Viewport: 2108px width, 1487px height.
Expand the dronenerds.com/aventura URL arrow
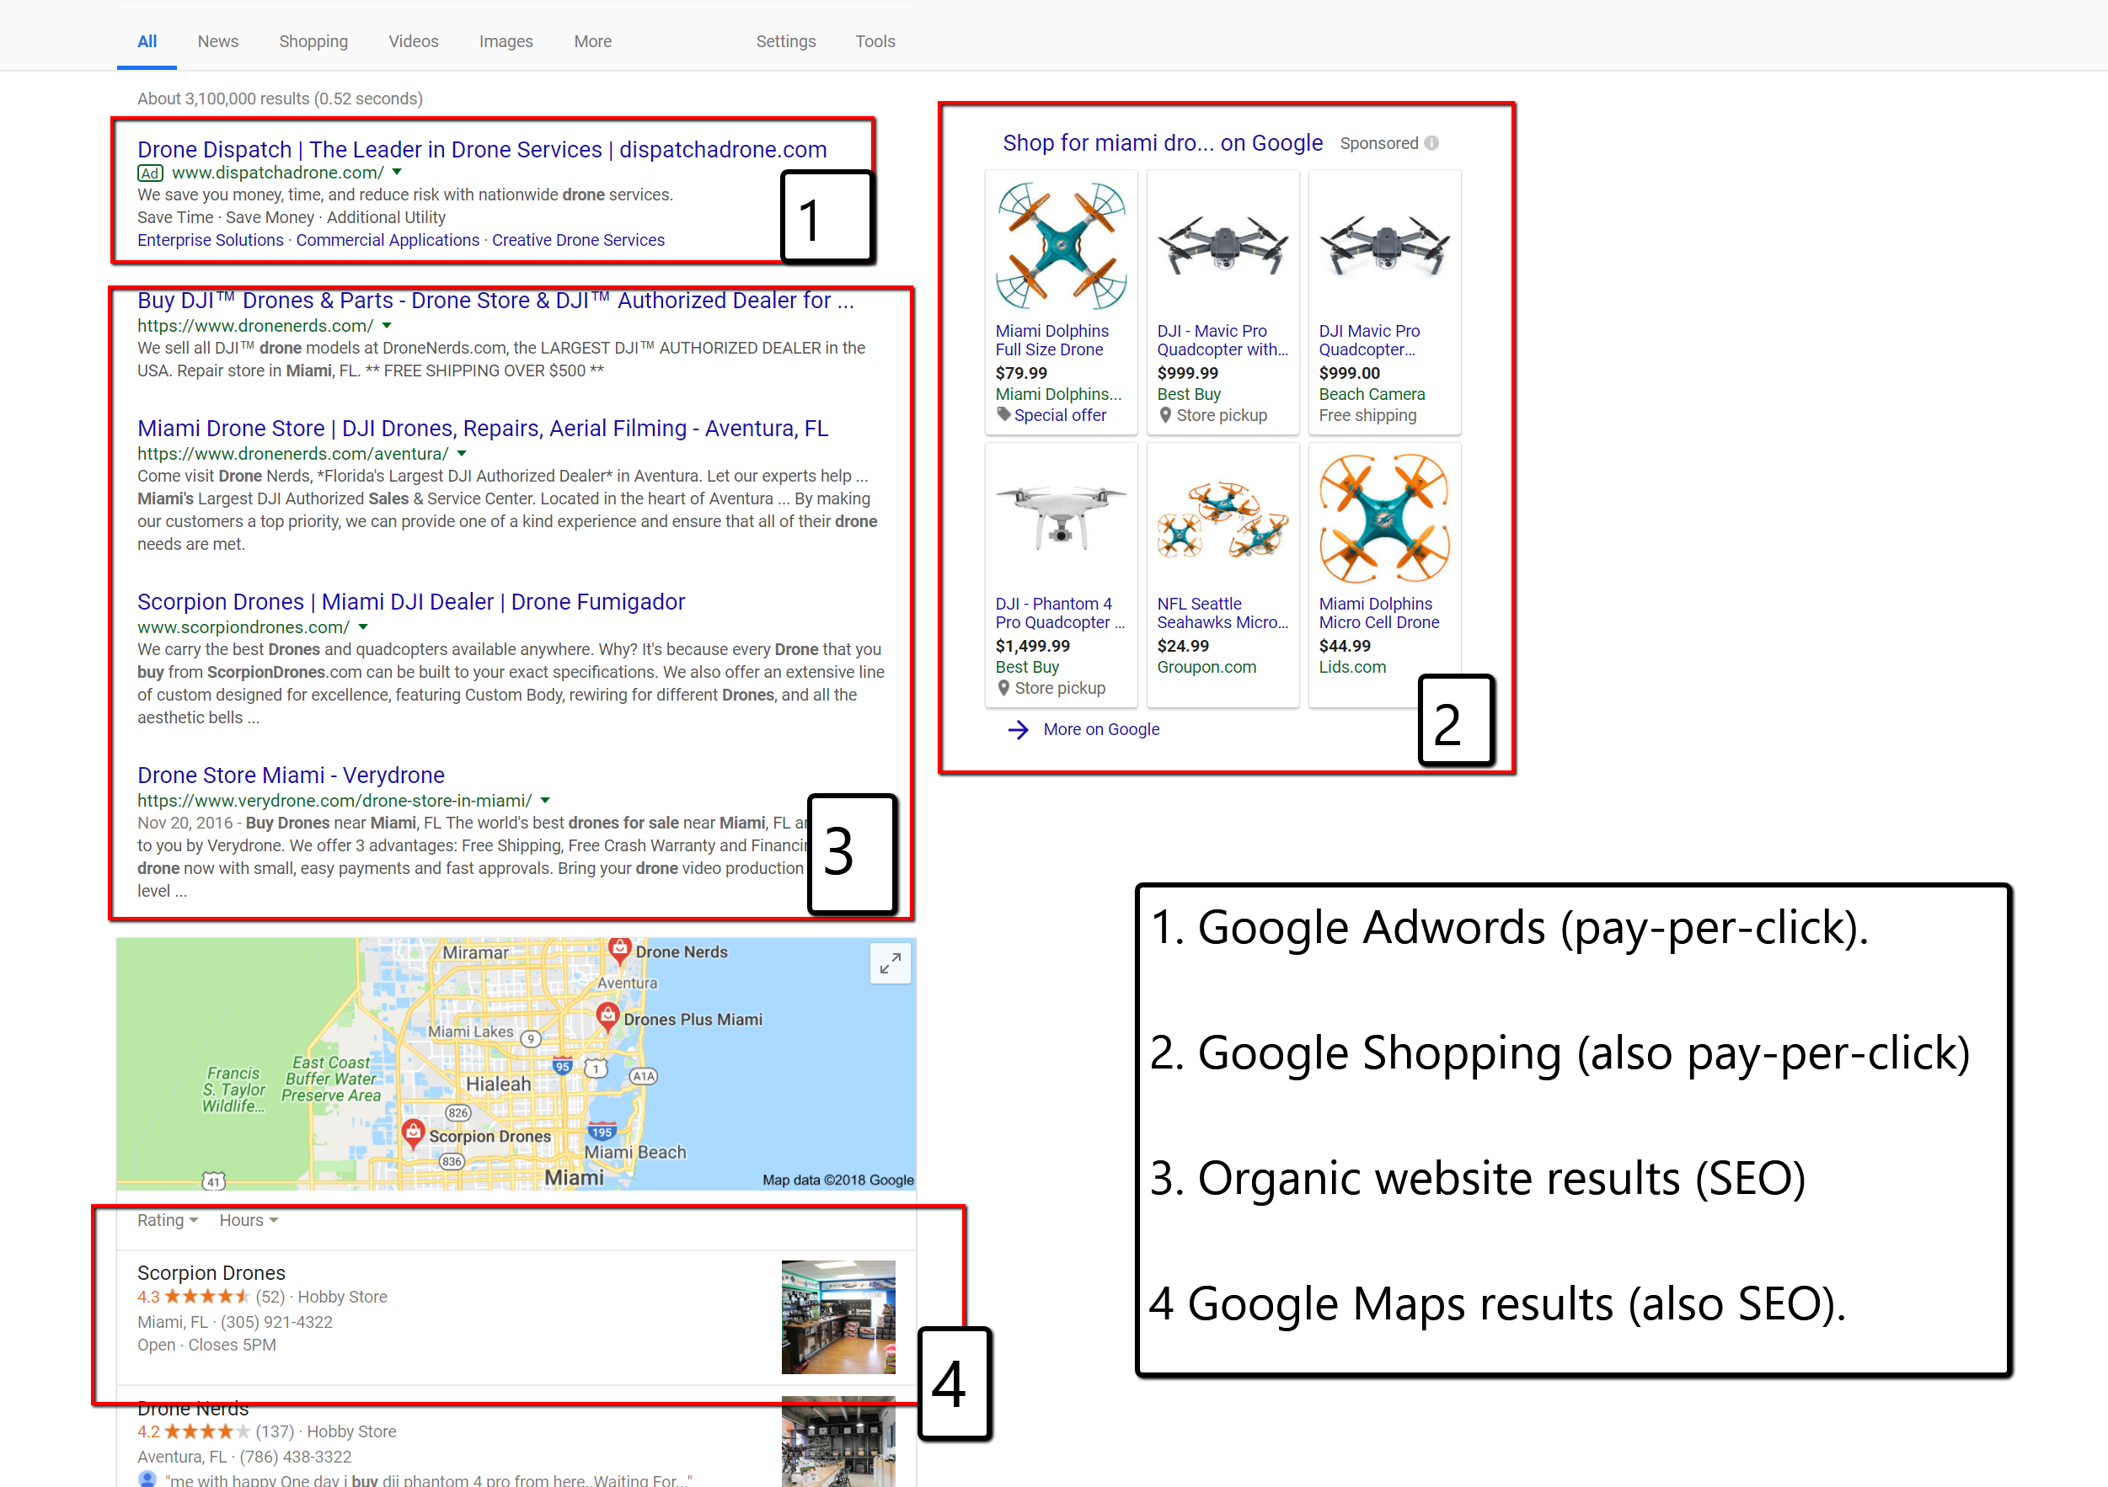point(462,453)
